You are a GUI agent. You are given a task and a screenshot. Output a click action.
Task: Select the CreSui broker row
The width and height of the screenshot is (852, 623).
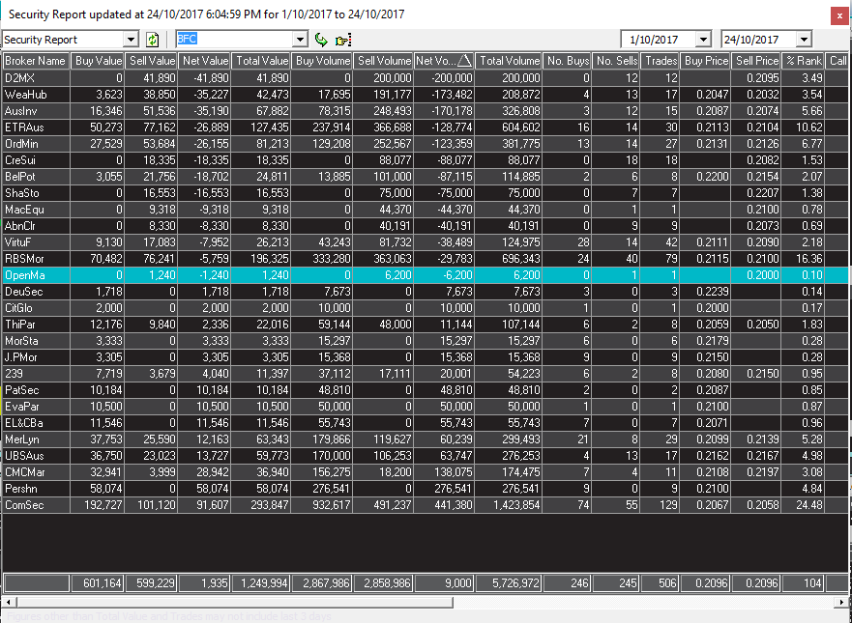(425, 160)
